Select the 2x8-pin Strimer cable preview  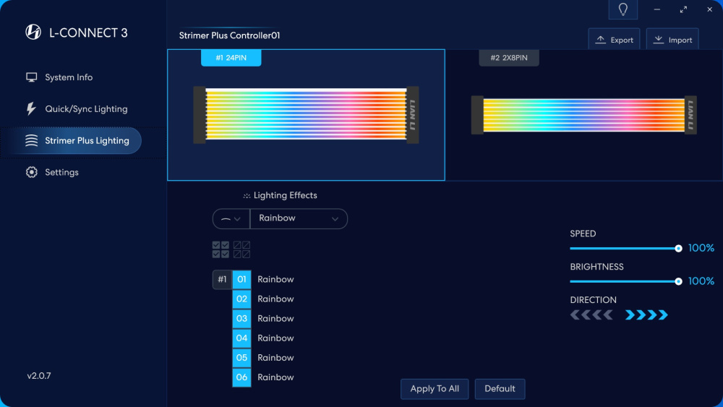tap(583, 115)
